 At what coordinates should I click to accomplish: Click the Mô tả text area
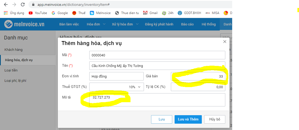[x=157, y=100]
